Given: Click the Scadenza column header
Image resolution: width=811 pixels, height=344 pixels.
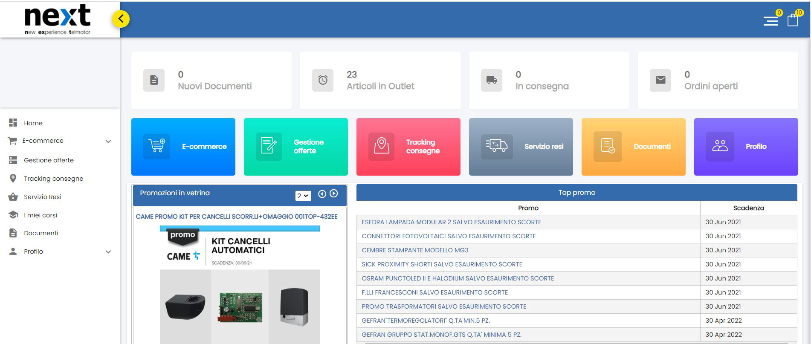Looking at the screenshot, I should pos(748,208).
